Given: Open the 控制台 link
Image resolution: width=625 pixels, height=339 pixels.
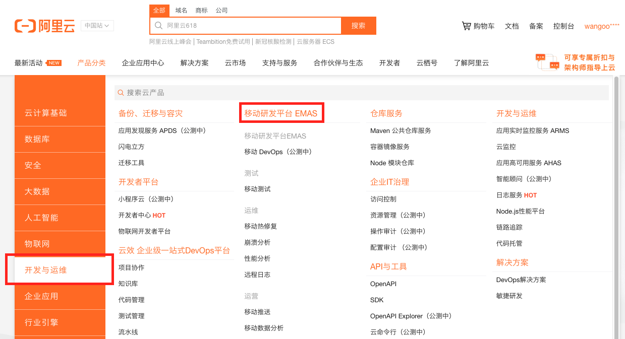Looking at the screenshot, I should pyautogui.click(x=563, y=26).
